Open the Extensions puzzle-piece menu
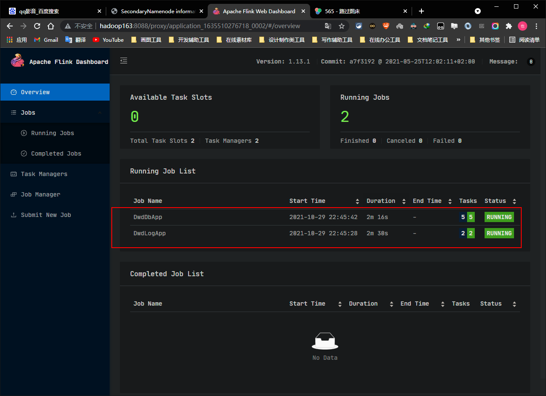Screen dimensions: 546x396 coord(509,26)
